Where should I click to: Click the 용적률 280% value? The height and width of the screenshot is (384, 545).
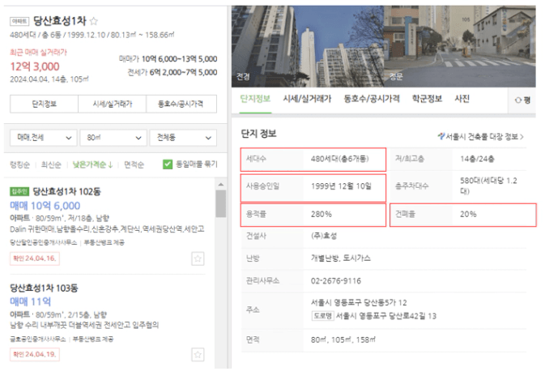(321, 214)
